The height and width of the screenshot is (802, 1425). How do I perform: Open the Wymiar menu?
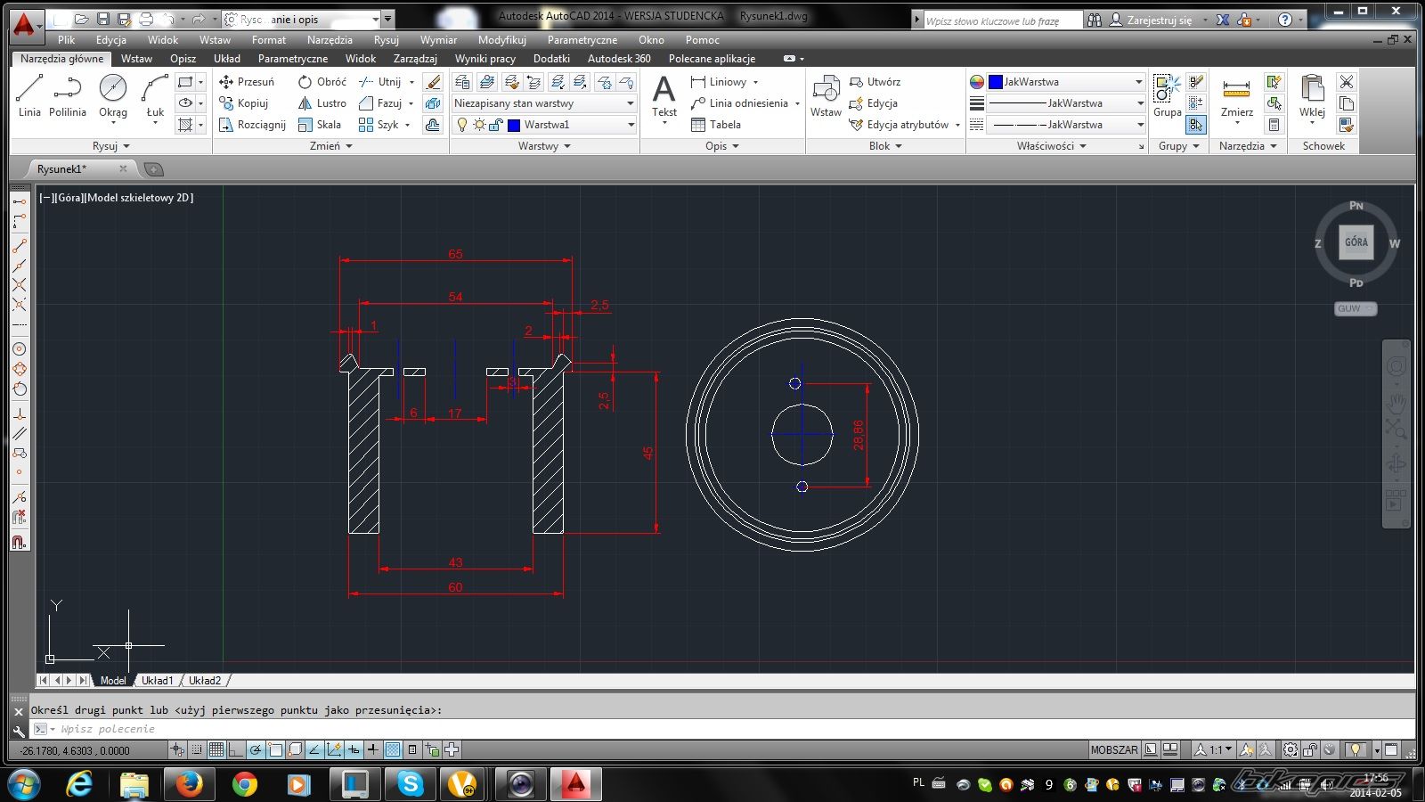438,39
